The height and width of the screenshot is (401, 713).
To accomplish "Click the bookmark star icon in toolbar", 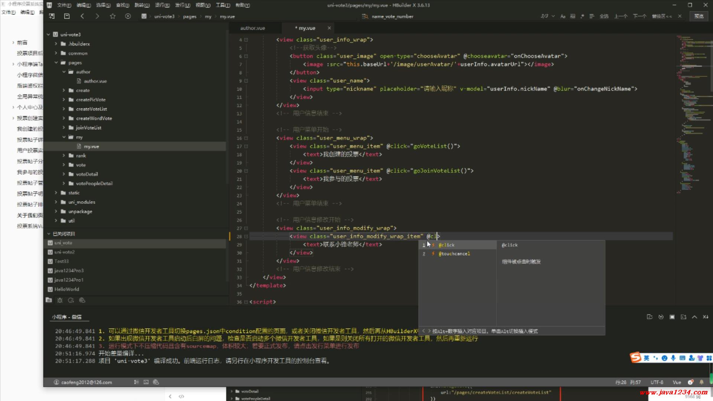I will 113,16.
